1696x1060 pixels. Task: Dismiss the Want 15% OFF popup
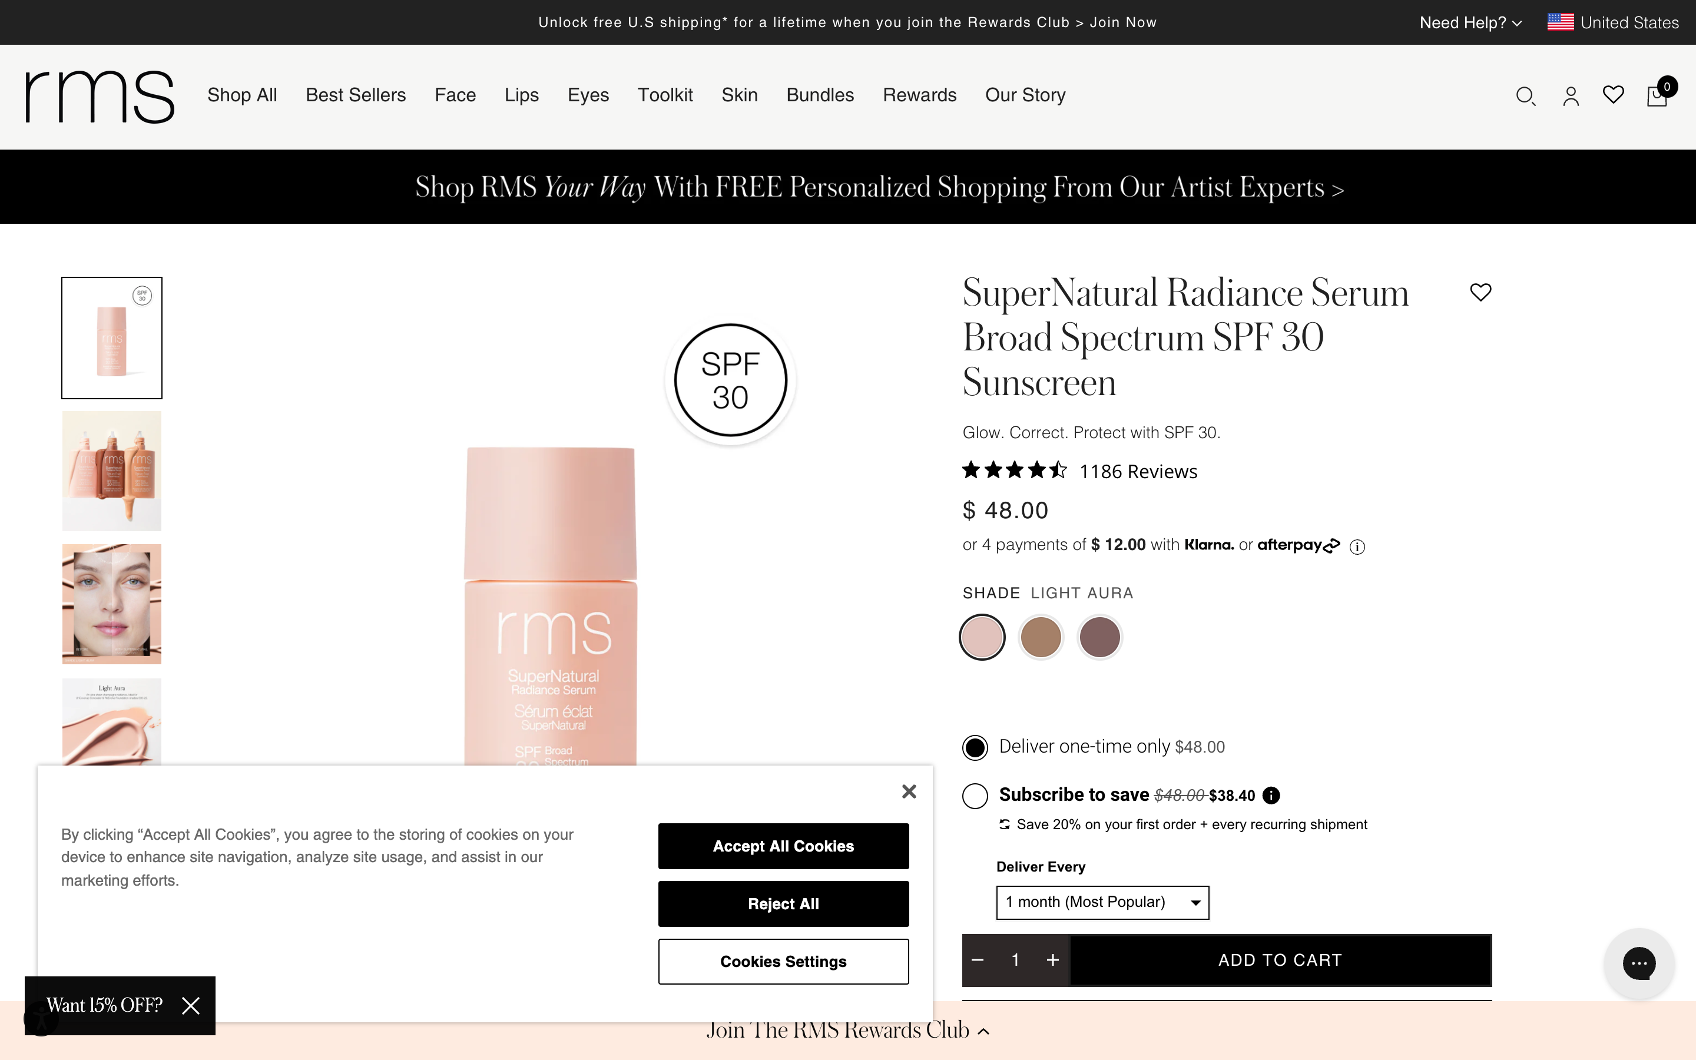[191, 1005]
